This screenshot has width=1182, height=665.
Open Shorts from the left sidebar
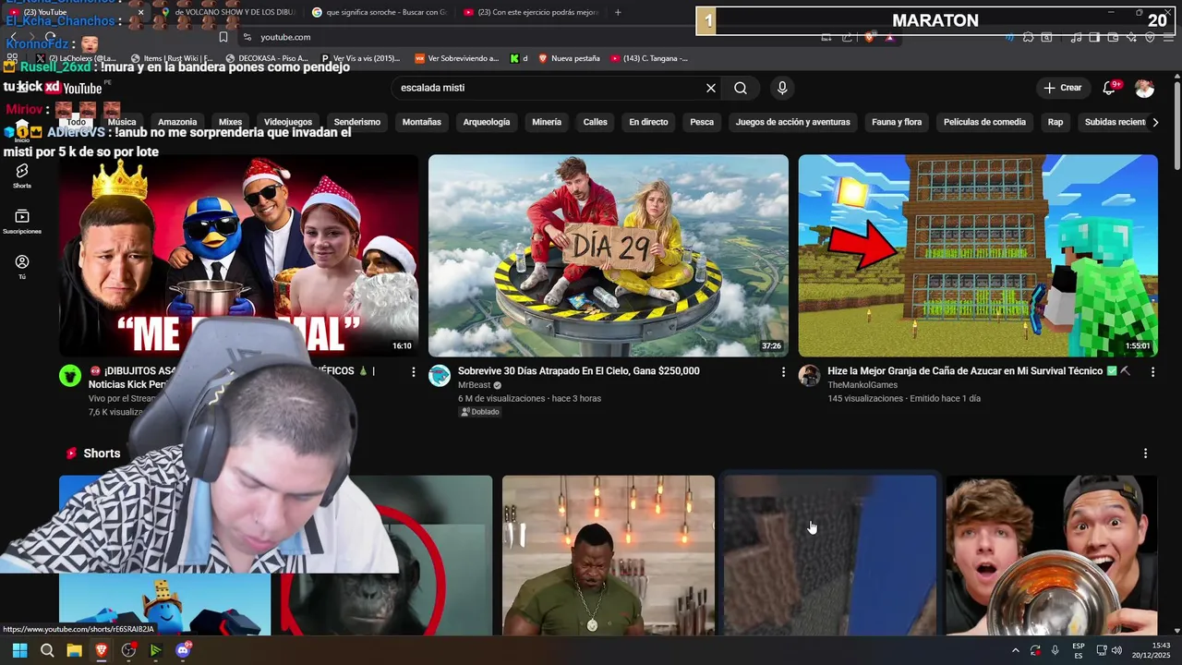click(22, 175)
